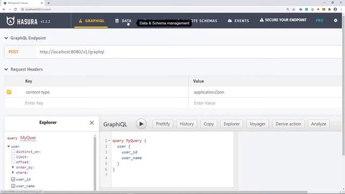This screenshot has height=194, width=345.
Task: Expand the order_by argument
Action: click(x=13, y=167)
